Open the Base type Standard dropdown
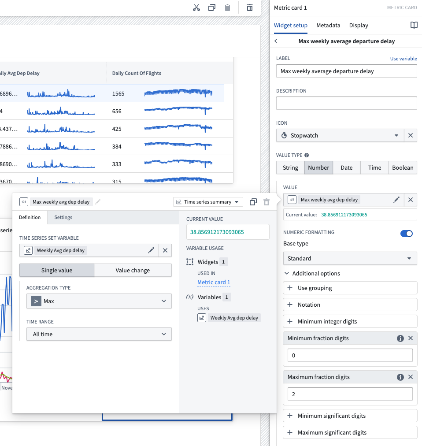 (350, 258)
